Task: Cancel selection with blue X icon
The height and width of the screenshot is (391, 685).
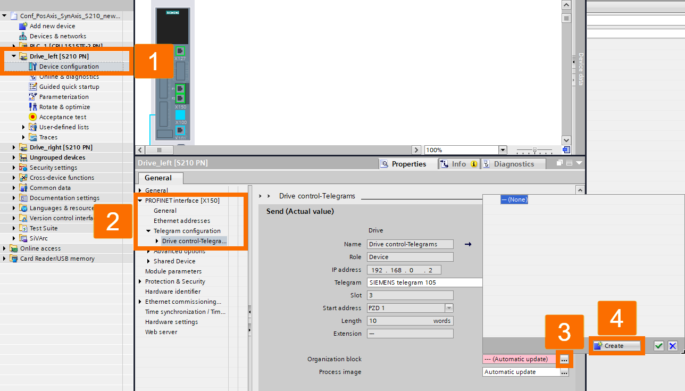Action: coord(673,346)
